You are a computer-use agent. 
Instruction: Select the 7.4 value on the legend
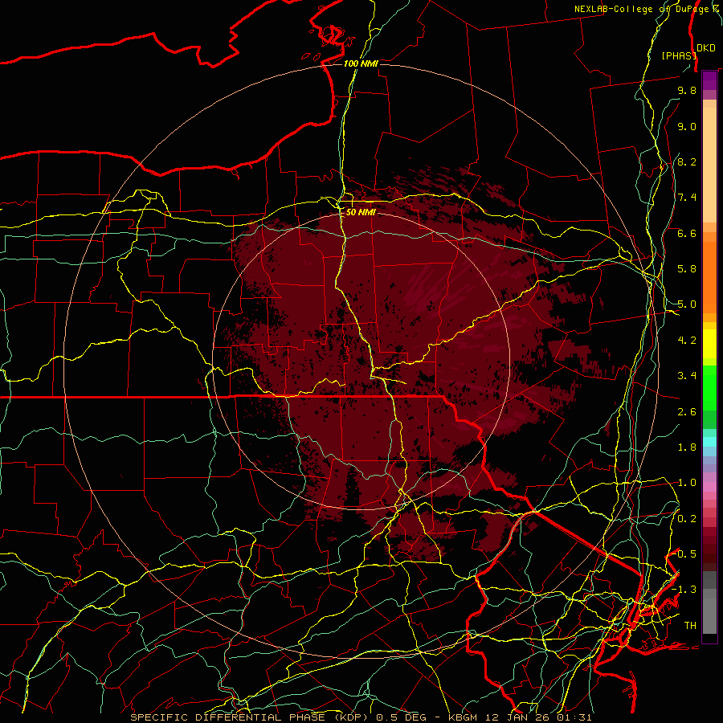(x=687, y=198)
